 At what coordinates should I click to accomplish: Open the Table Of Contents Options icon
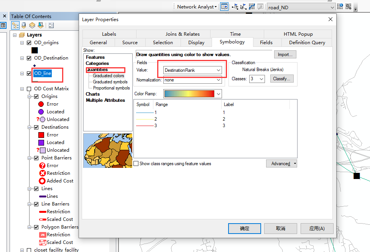(51, 25)
